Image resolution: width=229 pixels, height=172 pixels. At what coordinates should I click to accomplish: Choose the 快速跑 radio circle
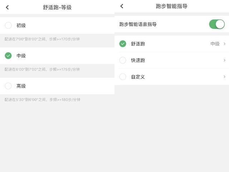[x=123, y=60]
